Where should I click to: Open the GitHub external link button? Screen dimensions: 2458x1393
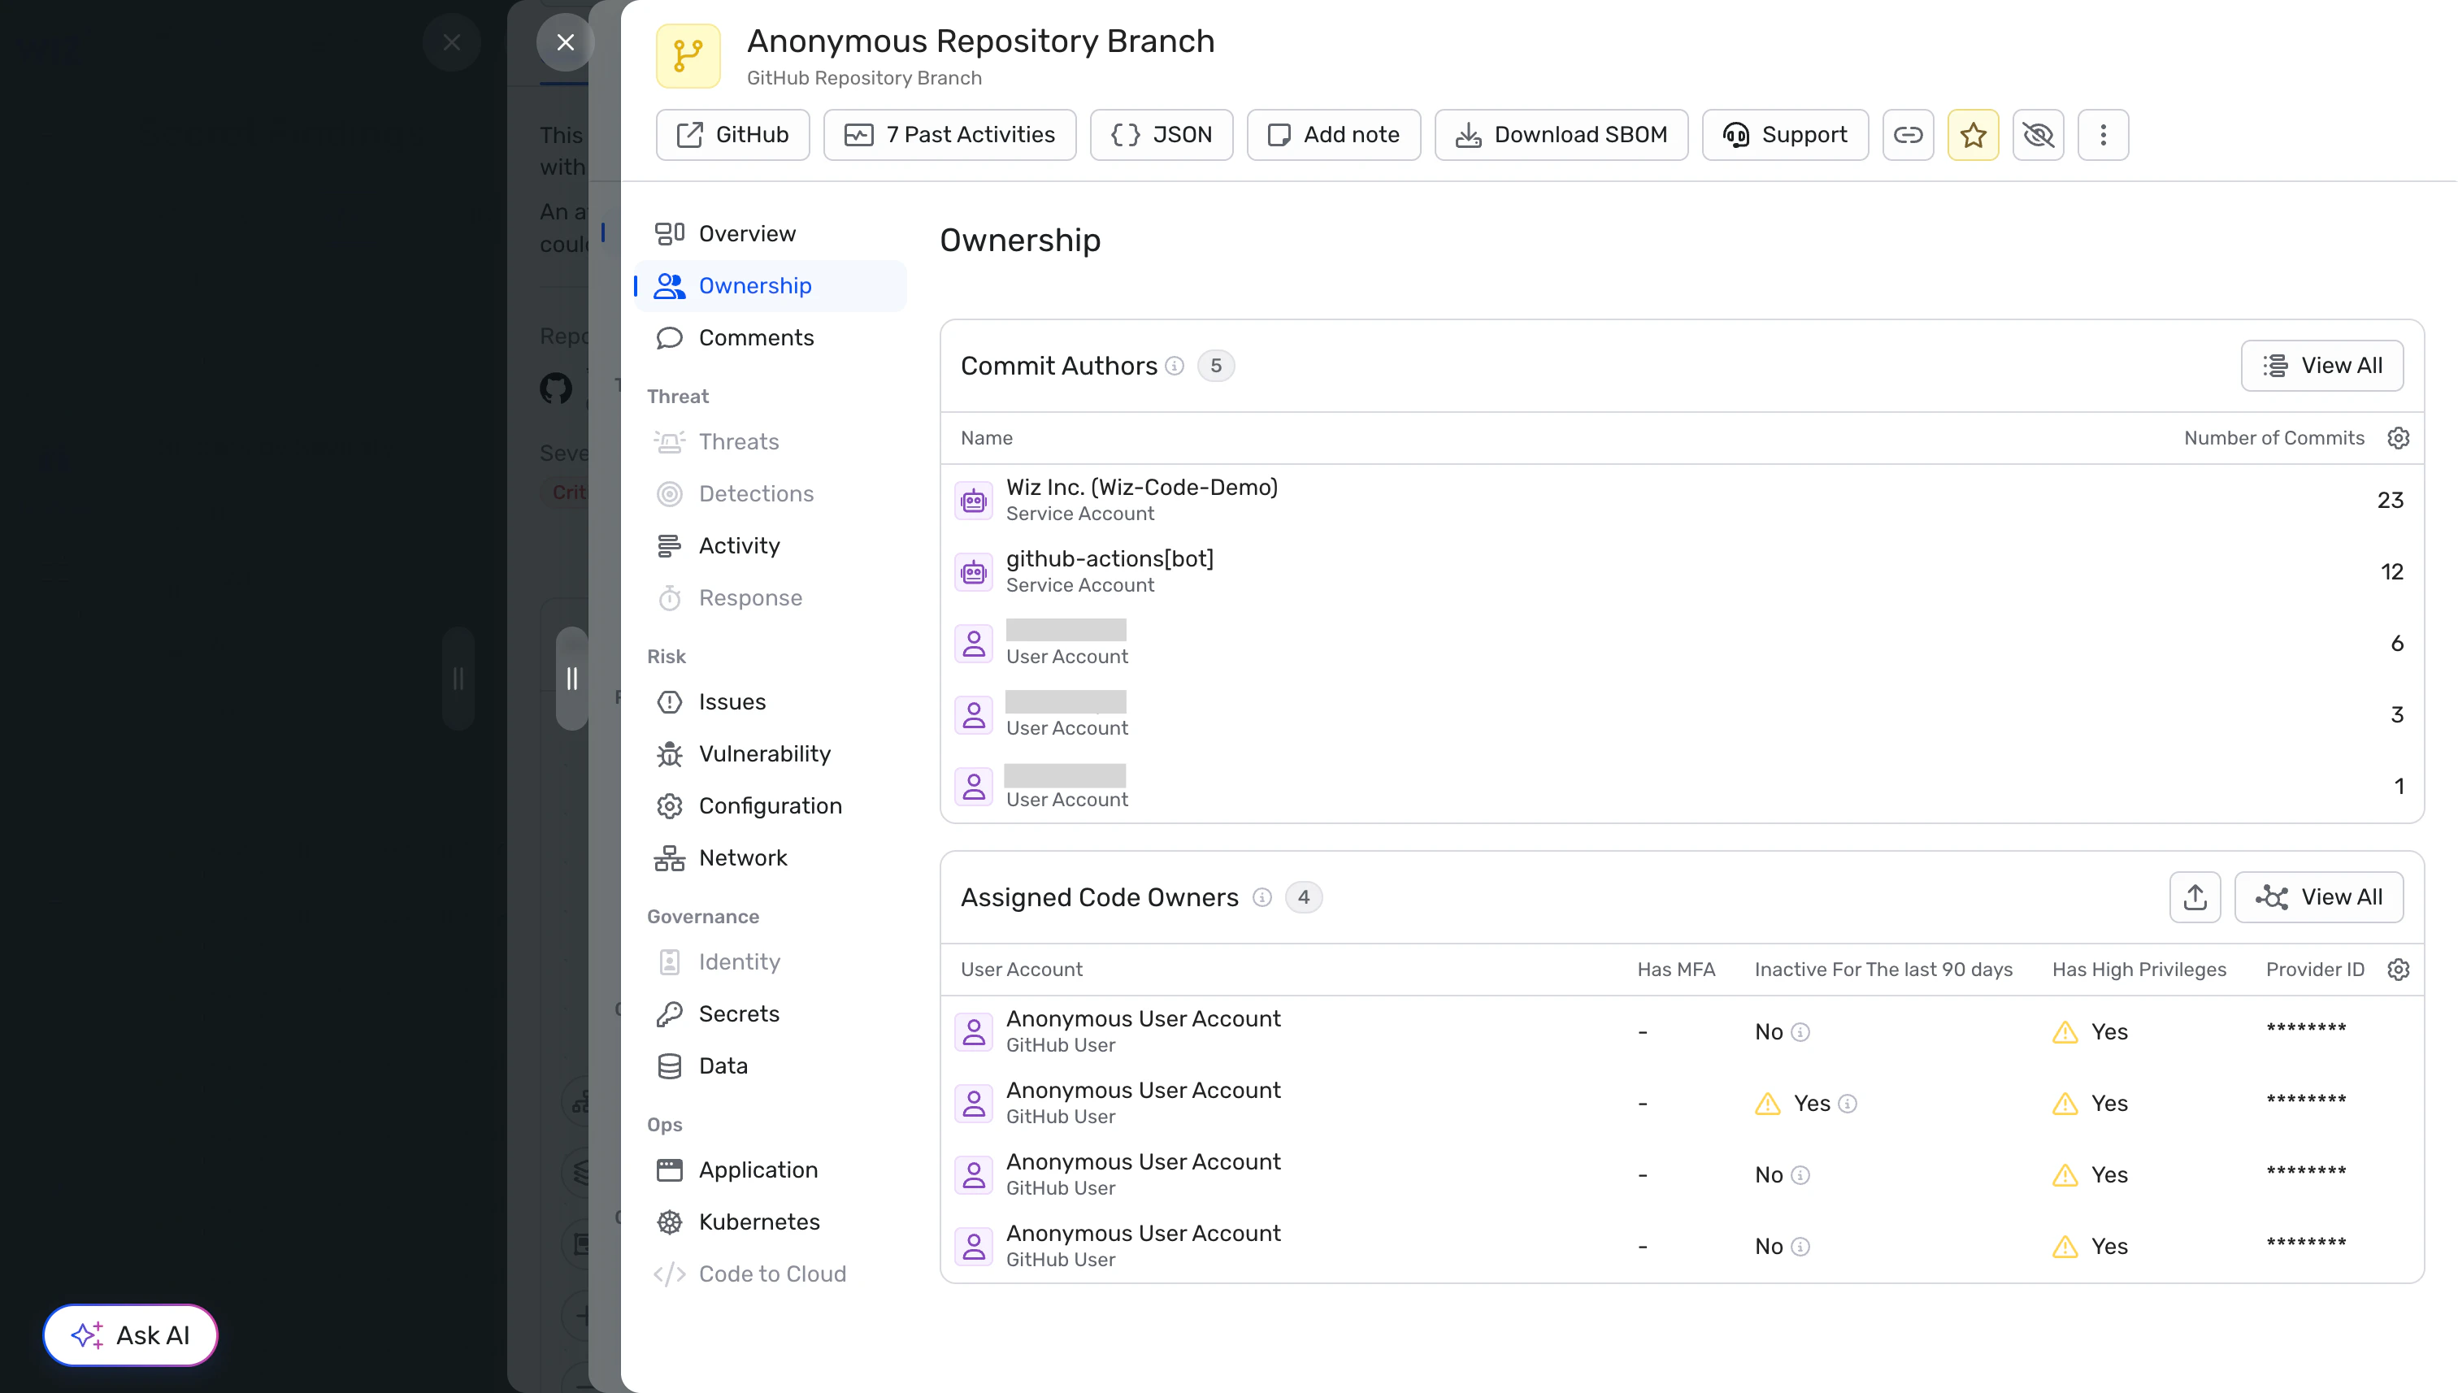(732, 135)
